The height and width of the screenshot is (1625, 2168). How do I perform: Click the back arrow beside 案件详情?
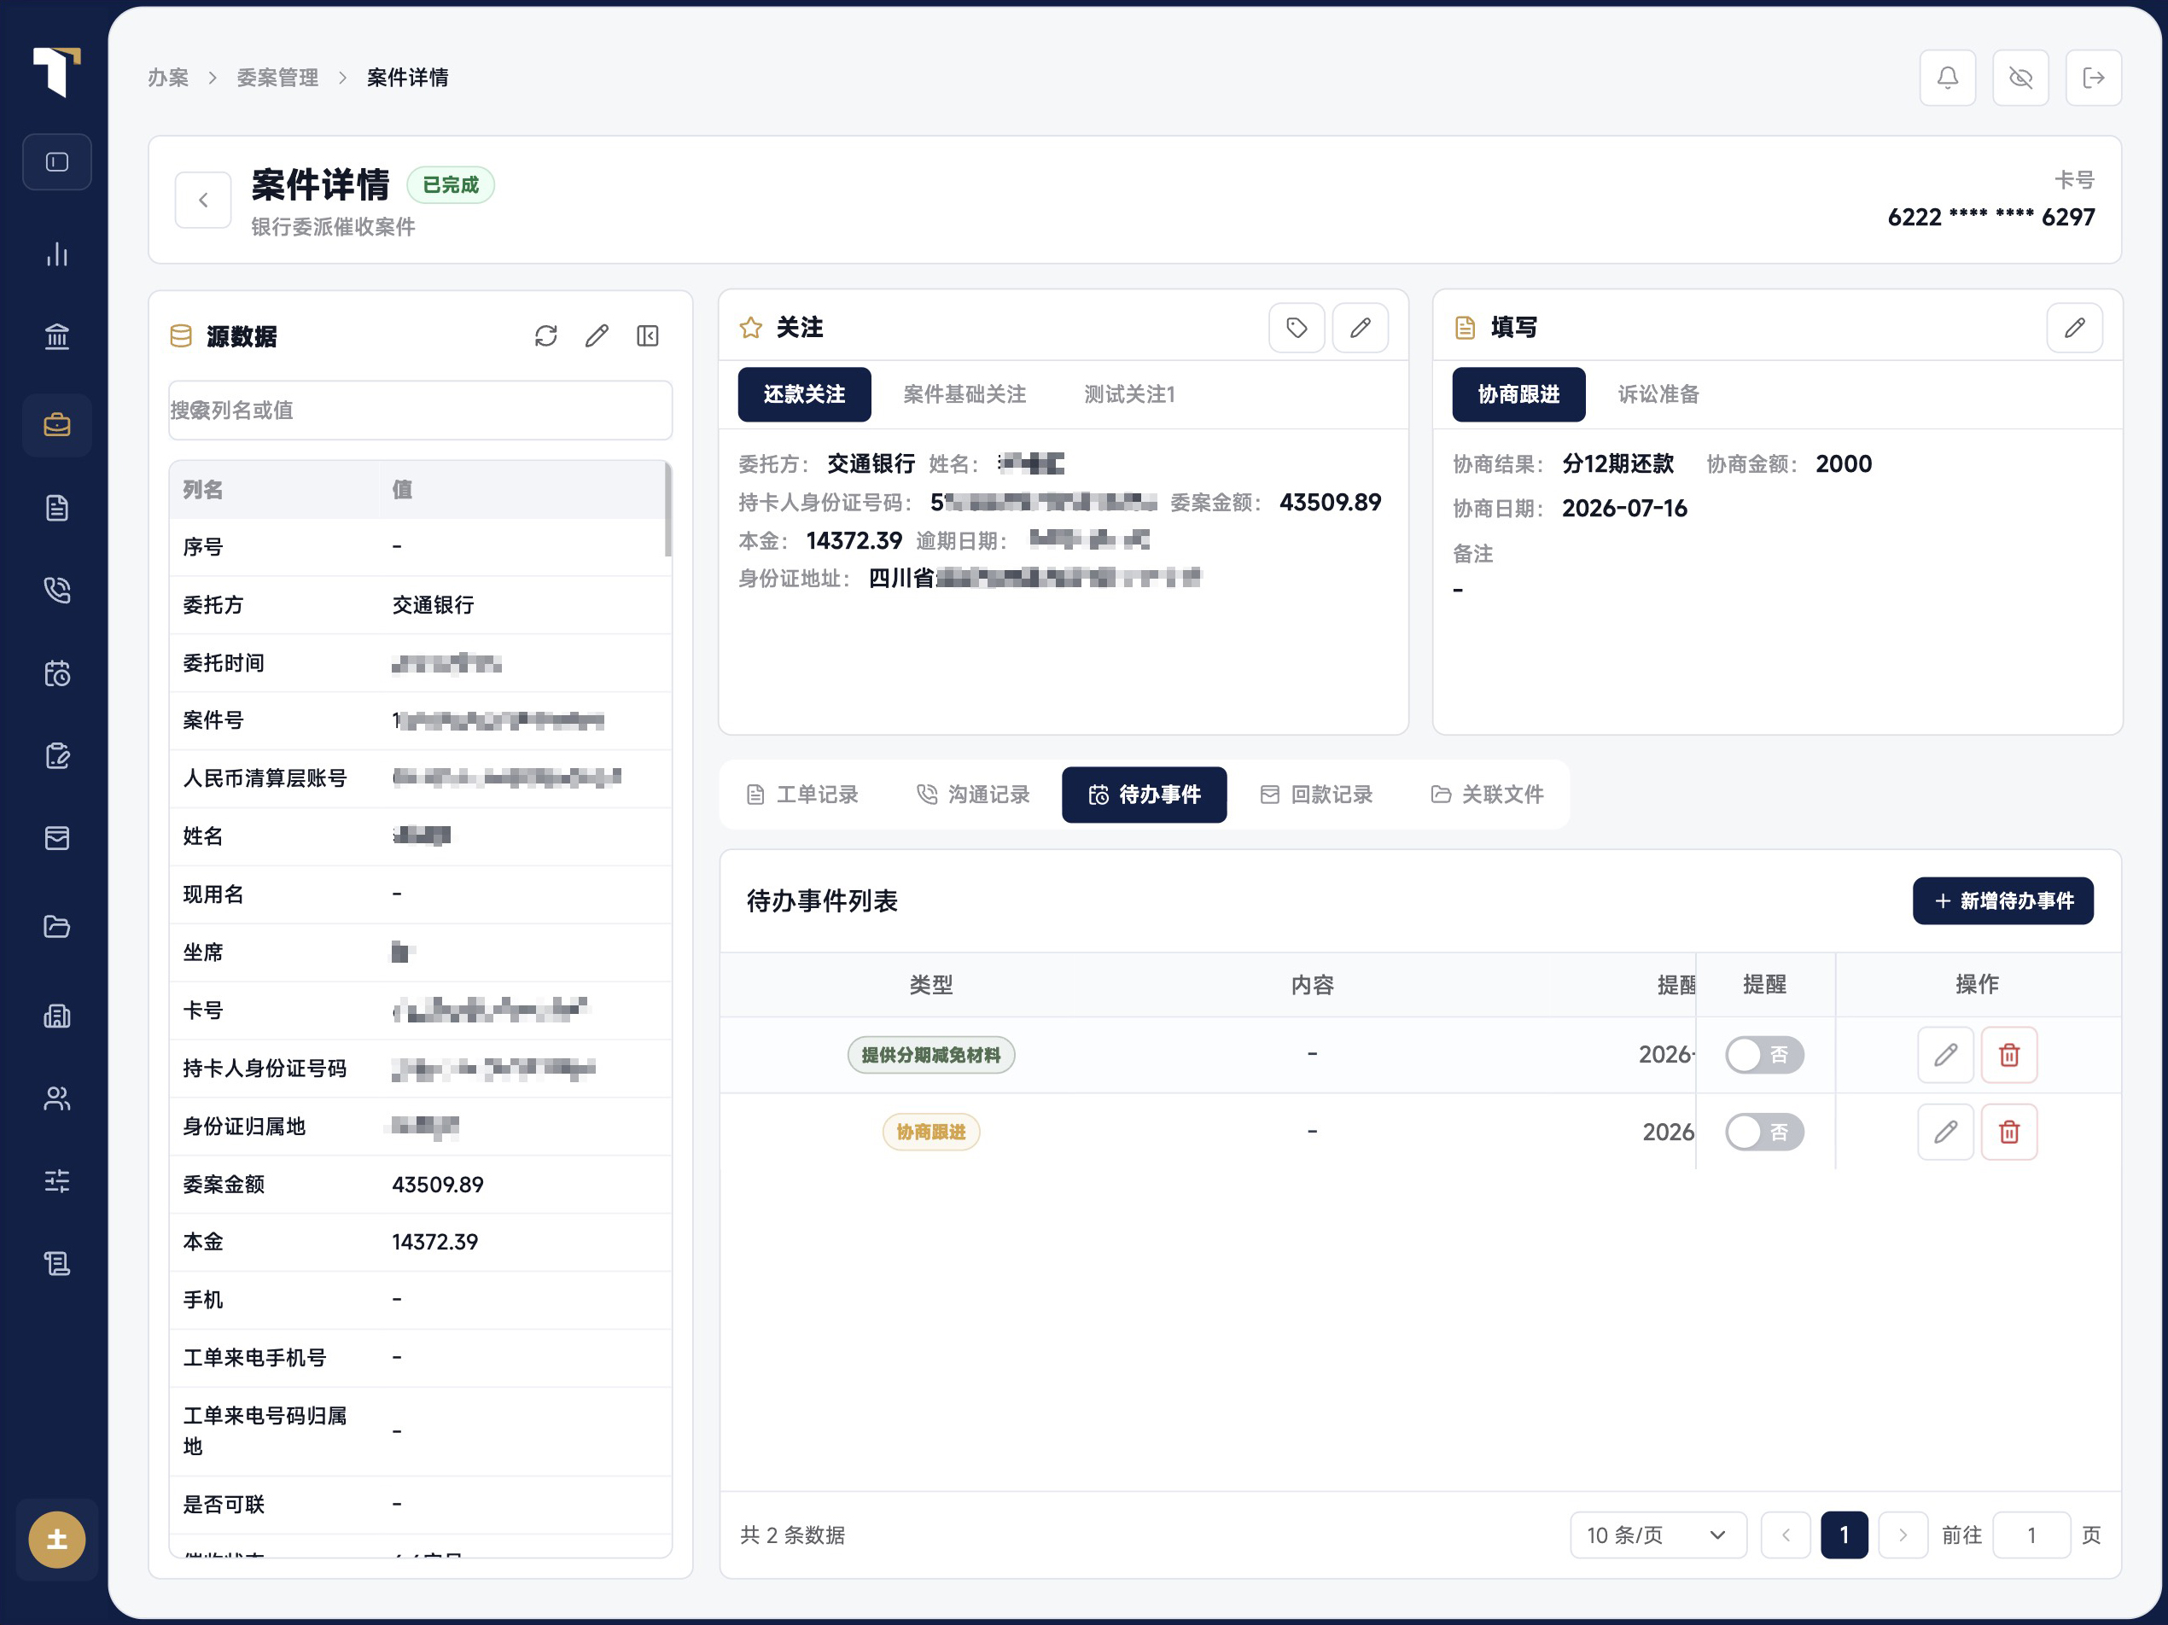[203, 200]
